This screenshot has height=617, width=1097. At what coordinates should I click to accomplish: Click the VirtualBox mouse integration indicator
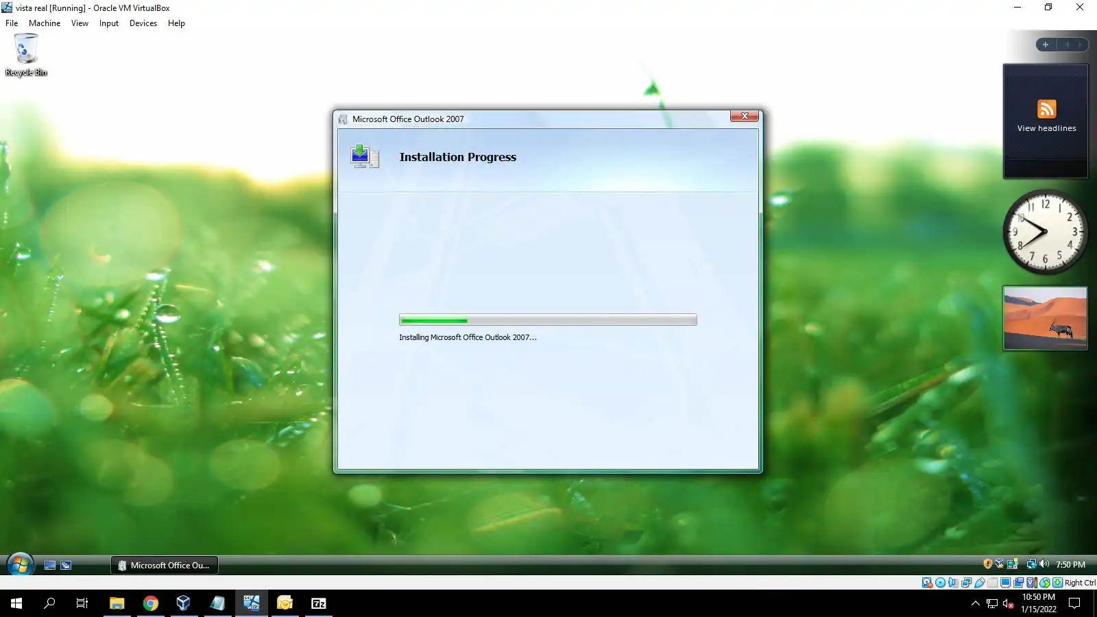point(1045,583)
